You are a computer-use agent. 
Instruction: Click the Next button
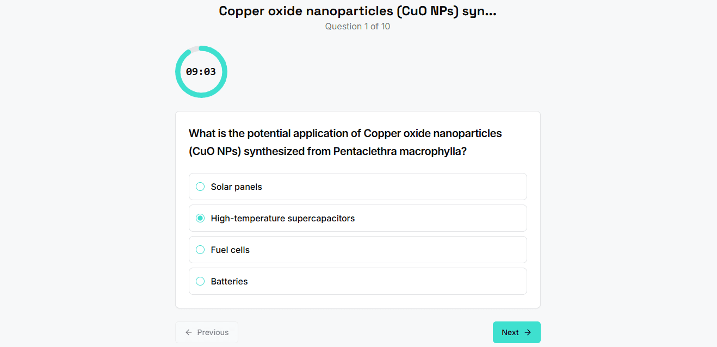[x=516, y=332]
